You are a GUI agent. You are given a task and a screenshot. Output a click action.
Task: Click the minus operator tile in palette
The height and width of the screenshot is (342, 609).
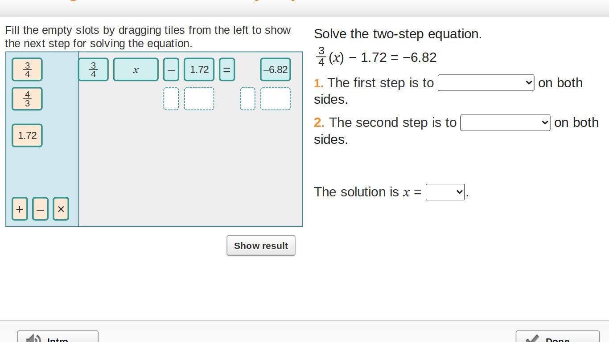40,209
